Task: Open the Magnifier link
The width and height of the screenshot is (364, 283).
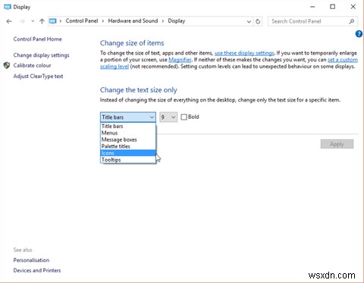Action: (180, 60)
